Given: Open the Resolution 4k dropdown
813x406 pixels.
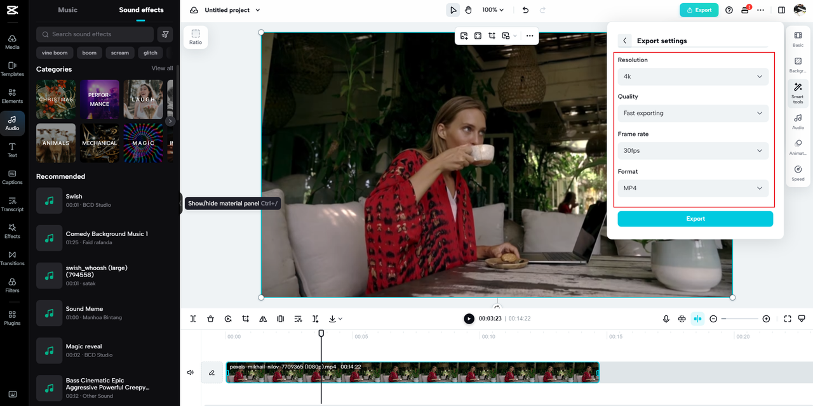Looking at the screenshot, I should click(693, 77).
